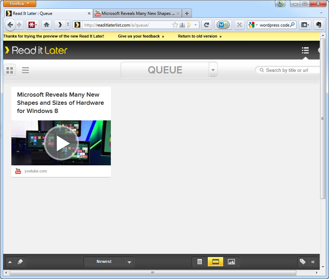This screenshot has width=329, height=279.
Task: Click the gray X stop button
Action: [x=239, y=25]
